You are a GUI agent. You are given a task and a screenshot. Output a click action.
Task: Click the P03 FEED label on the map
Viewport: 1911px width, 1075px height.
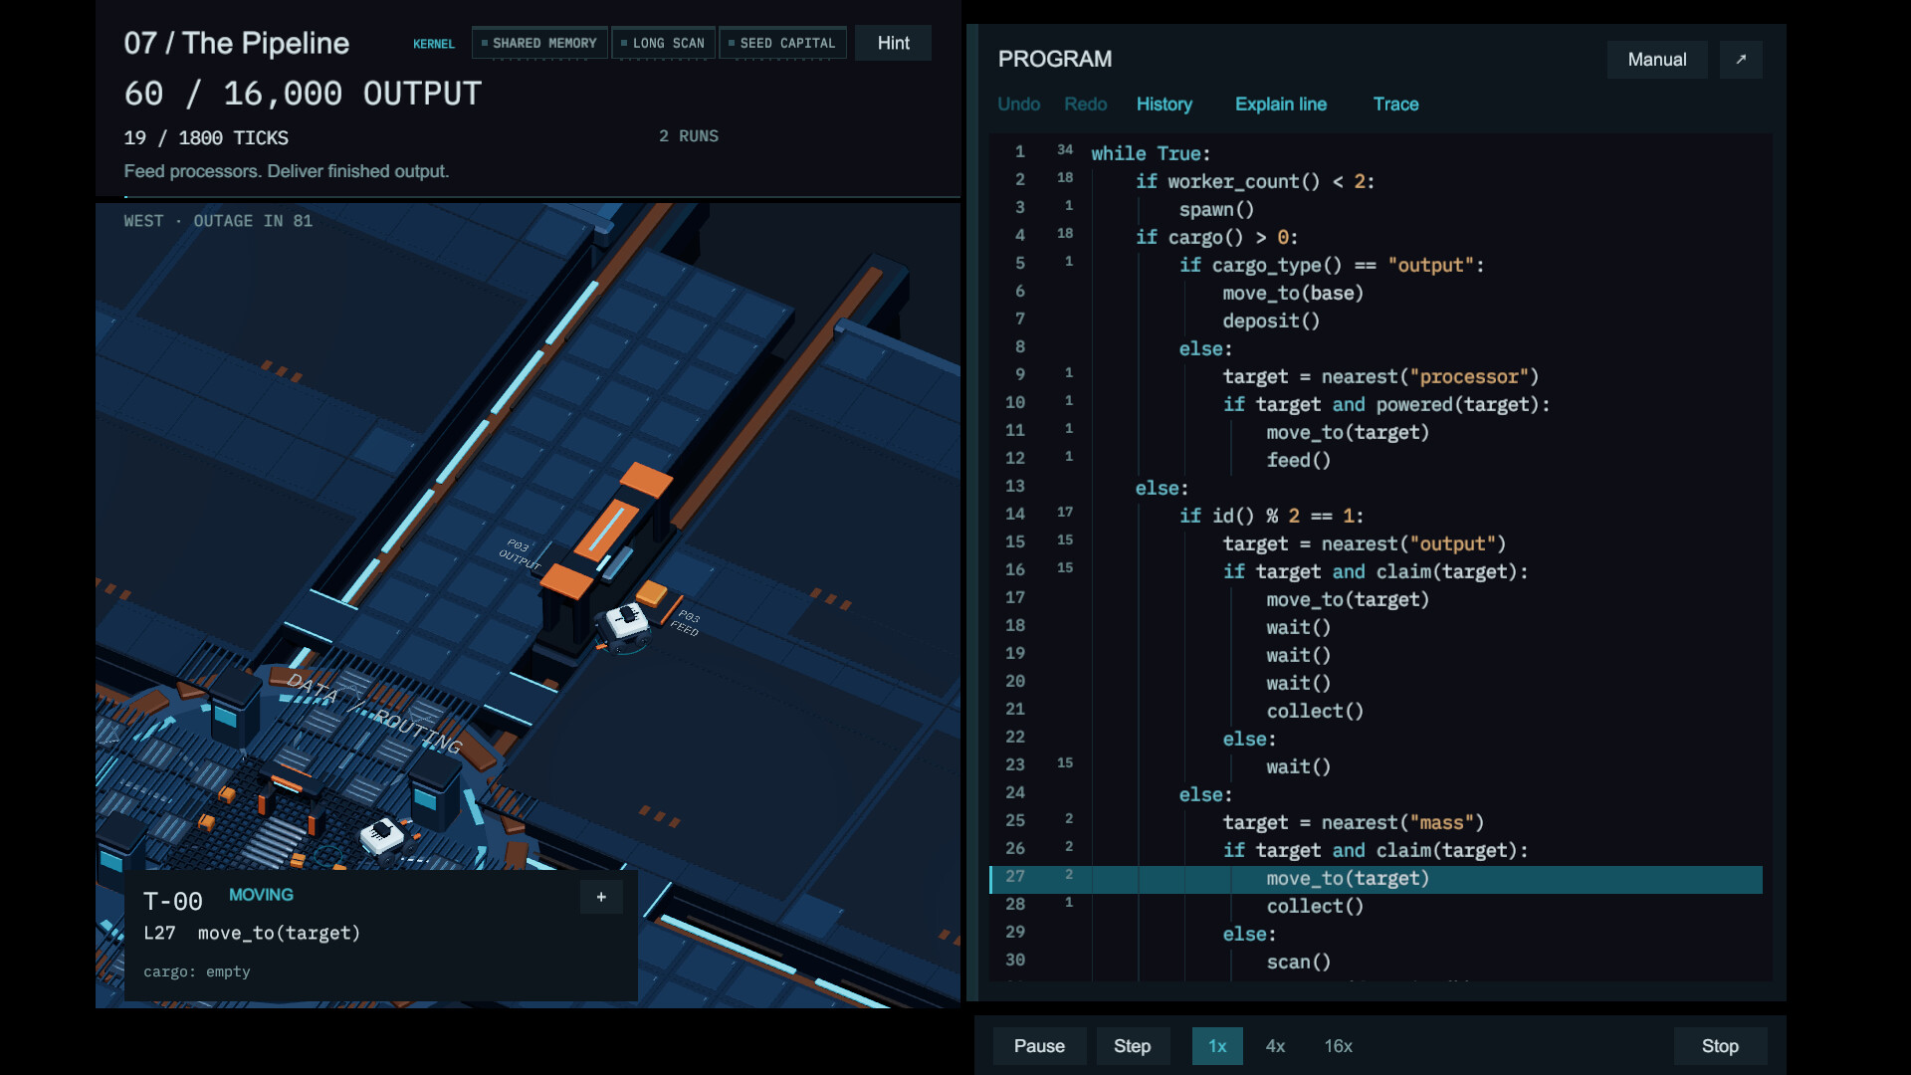pyautogui.click(x=686, y=623)
